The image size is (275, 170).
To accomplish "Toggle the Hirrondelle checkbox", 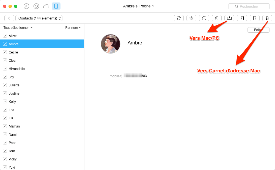I will click(x=5, y=69).
